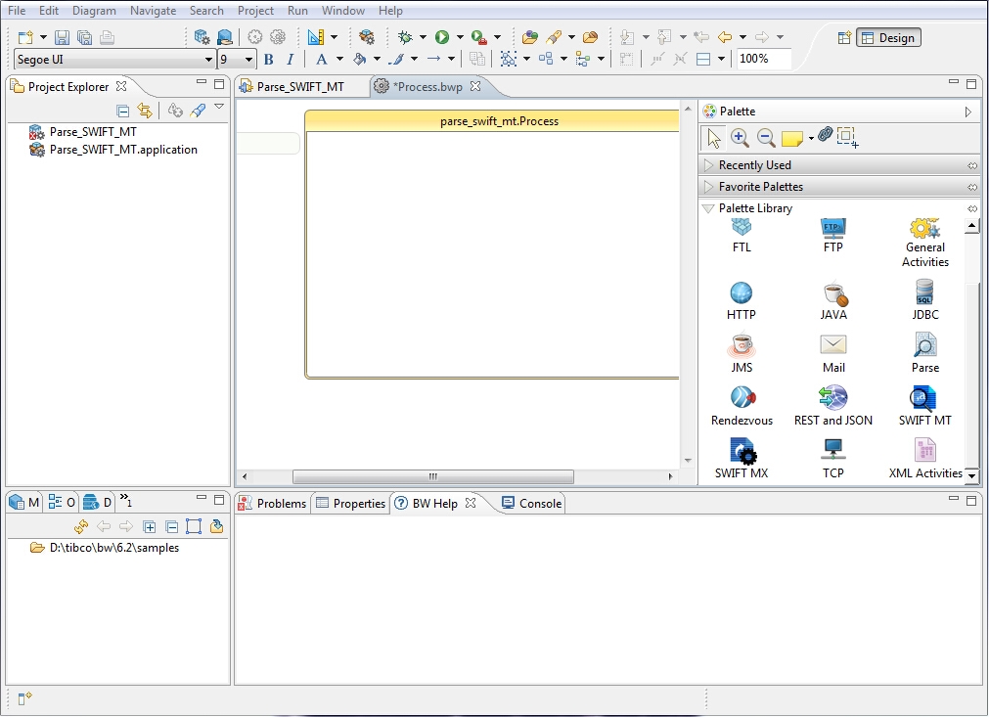Close the BW Help view tab
The width and height of the screenshot is (989, 717).
click(471, 503)
